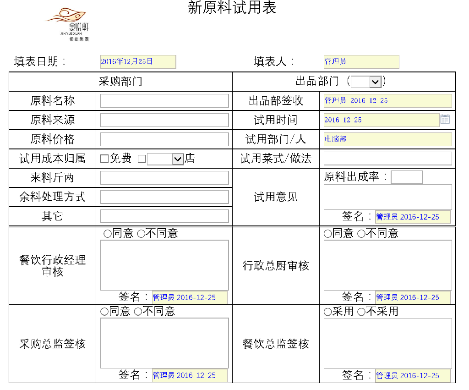Viewport: 469px width, 390px height.
Task: Tick the checkbox before the 店 dropdown
Action: pyautogui.click(x=142, y=159)
